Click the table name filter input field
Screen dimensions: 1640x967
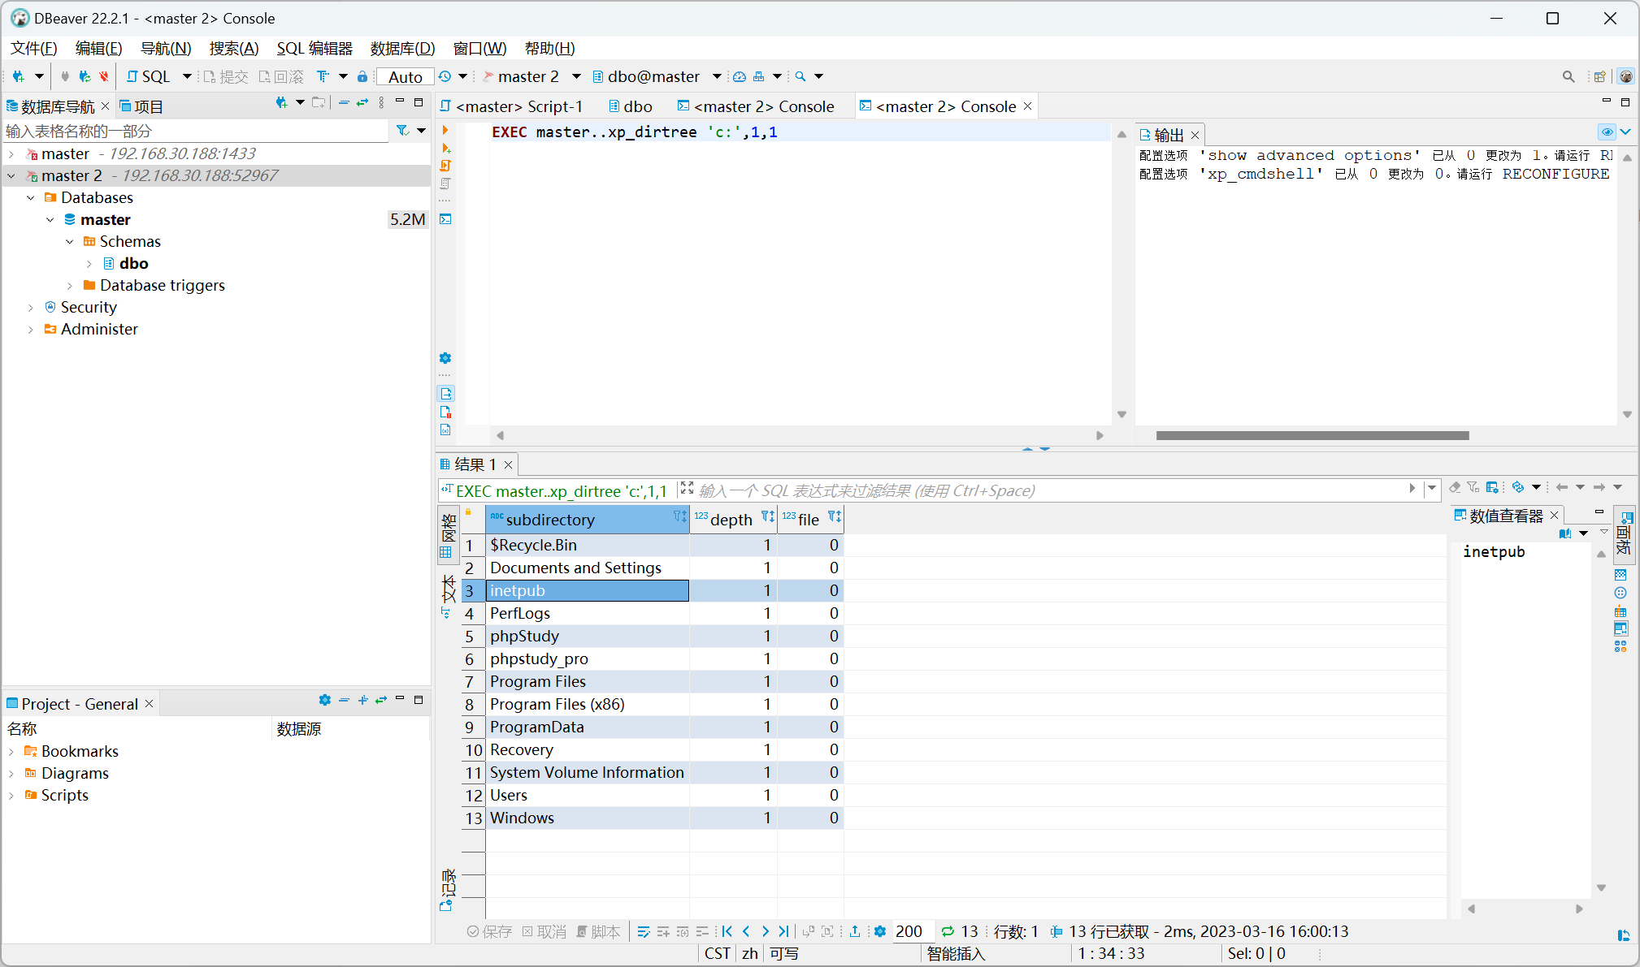pos(197,131)
